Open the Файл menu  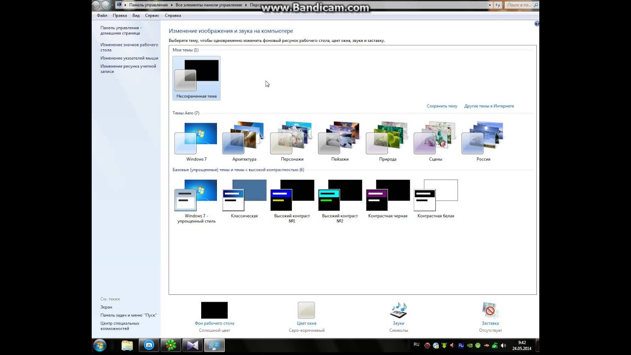pyautogui.click(x=102, y=16)
